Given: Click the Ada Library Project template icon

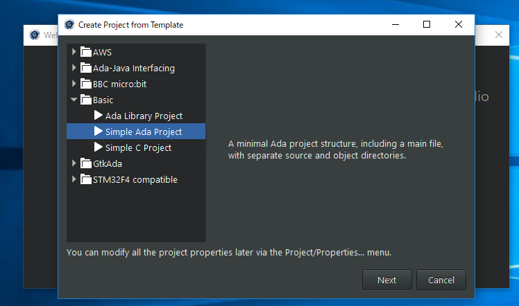Looking at the screenshot, I should point(98,116).
